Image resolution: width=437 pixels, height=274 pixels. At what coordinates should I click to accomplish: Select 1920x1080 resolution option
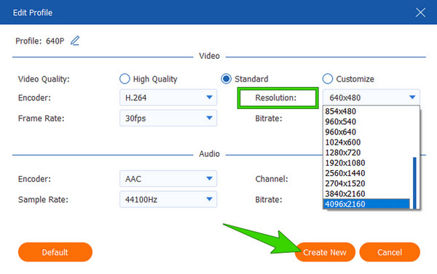366,163
